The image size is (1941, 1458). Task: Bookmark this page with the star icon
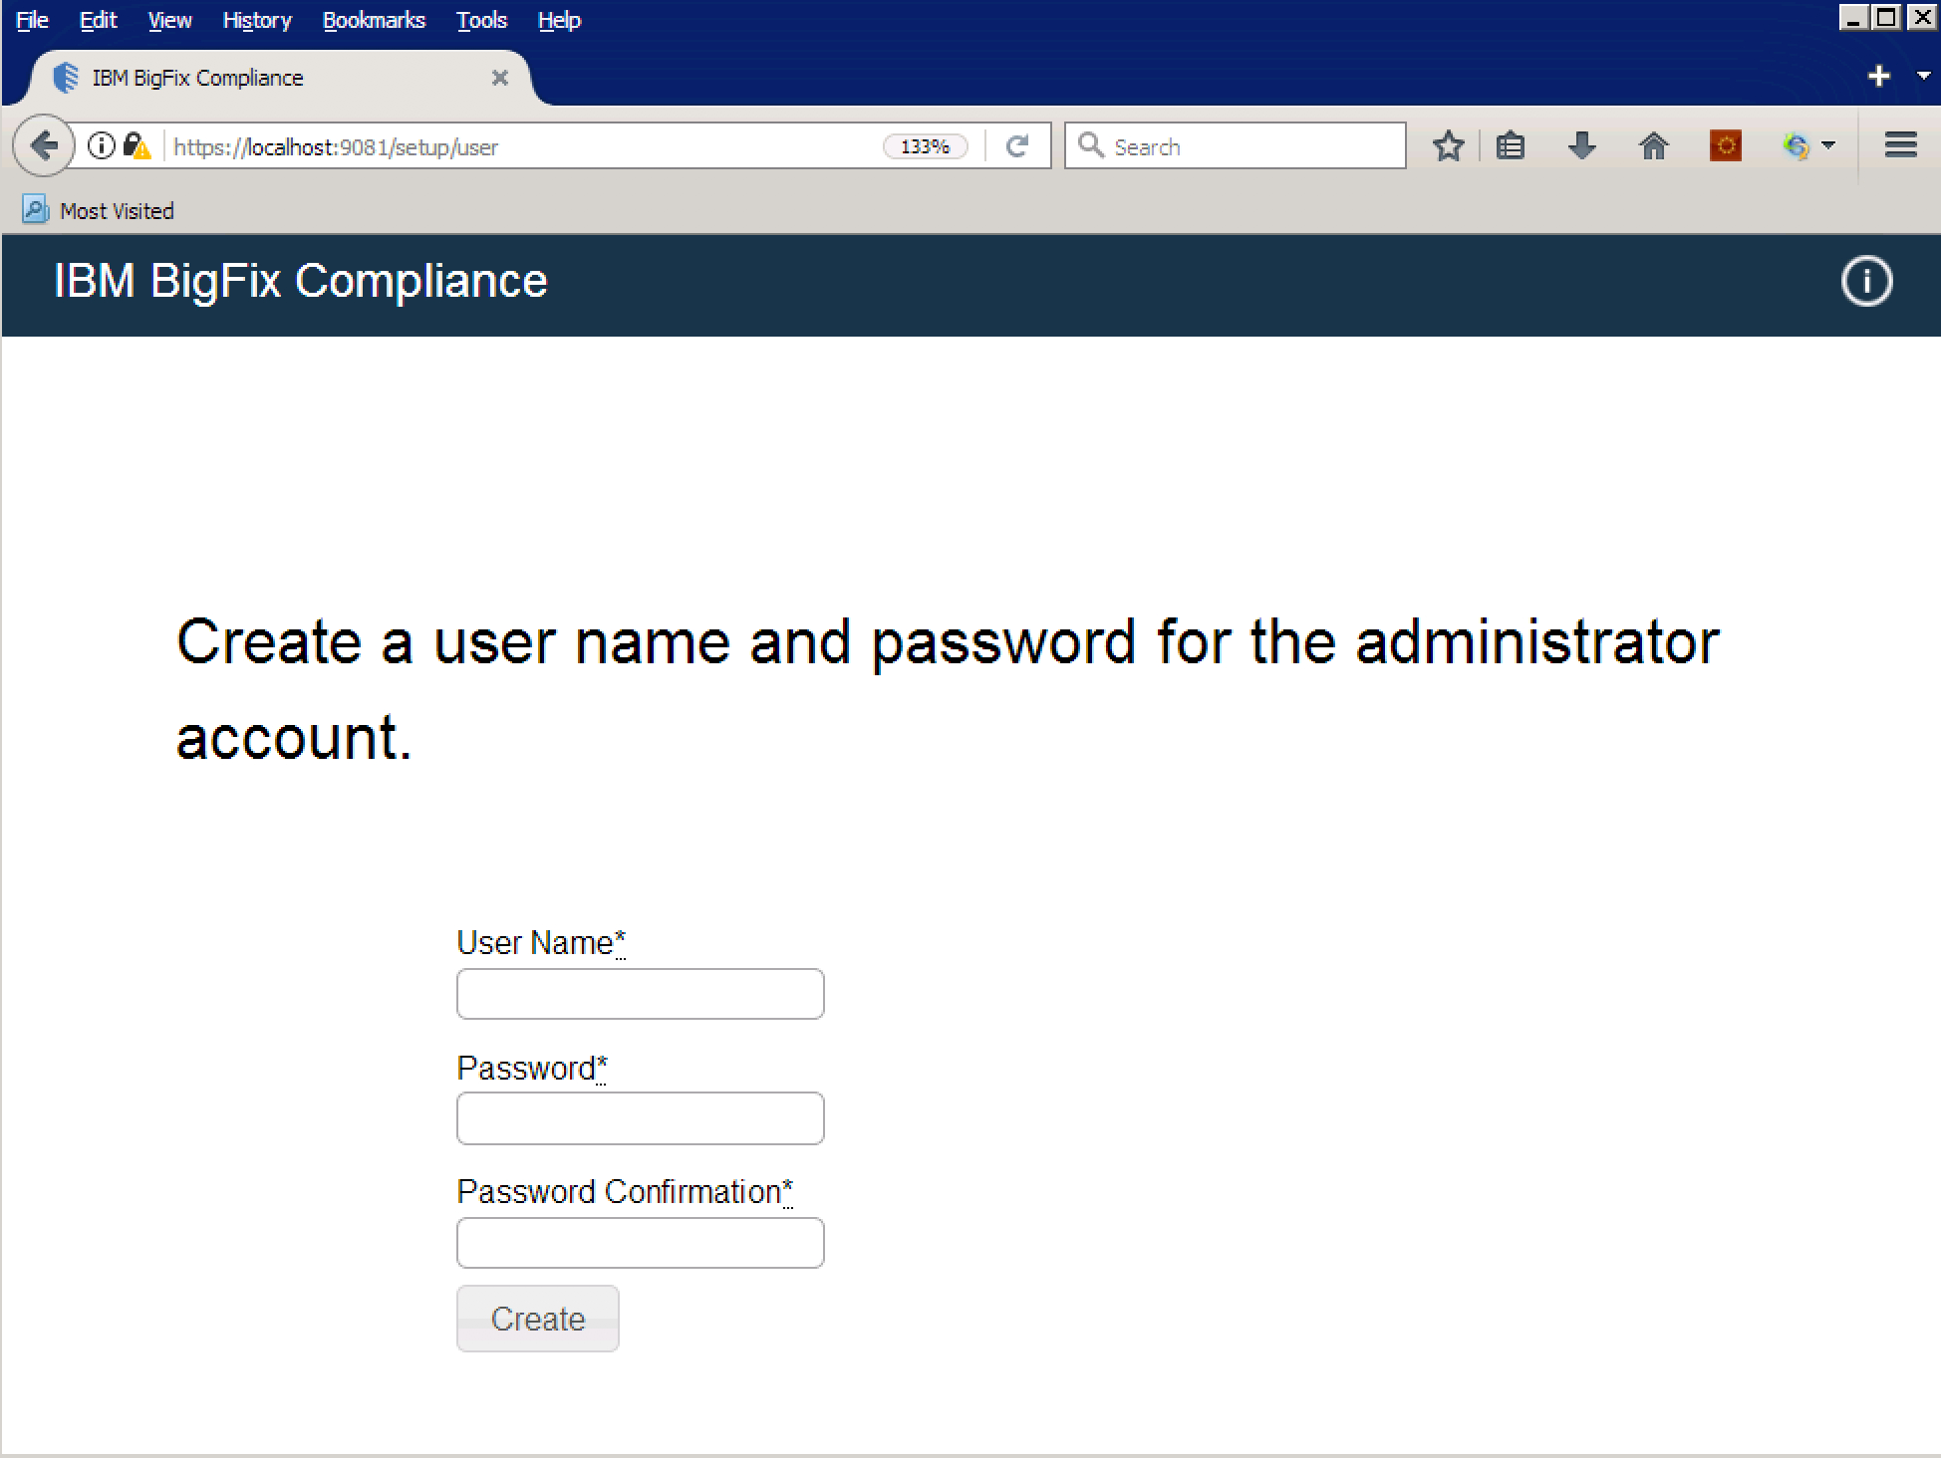(x=1448, y=146)
